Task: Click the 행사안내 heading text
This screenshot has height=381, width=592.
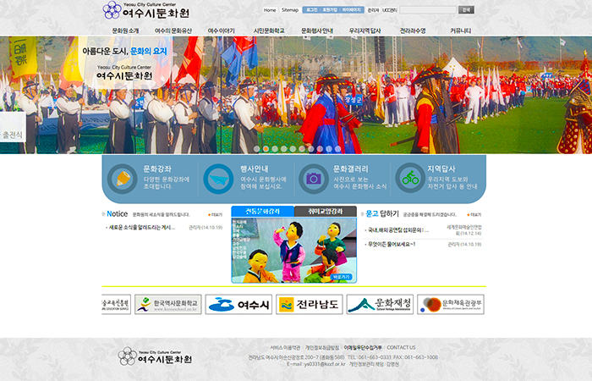Action: pos(255,169)
